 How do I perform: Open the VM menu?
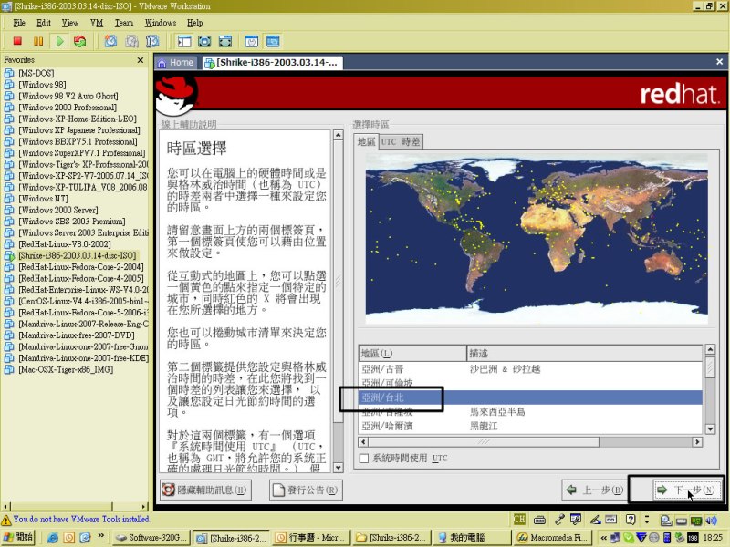[97, 22]
